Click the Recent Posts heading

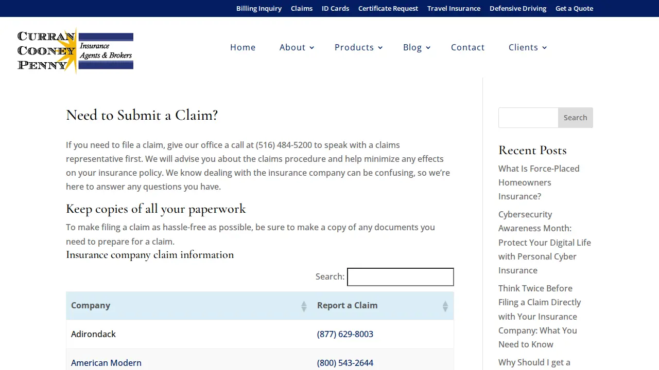point(532,150)
